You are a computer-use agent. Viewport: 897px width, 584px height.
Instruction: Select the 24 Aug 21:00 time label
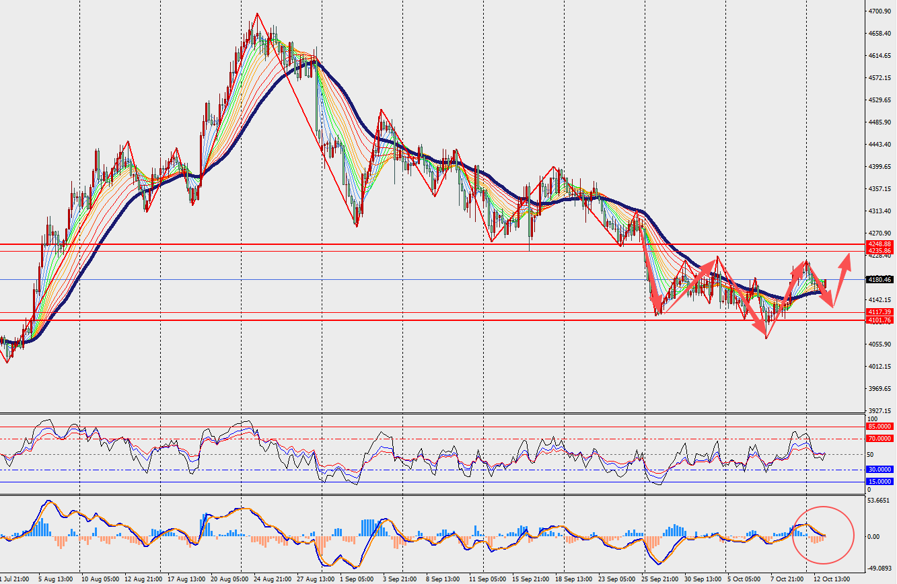click(273, 579)
